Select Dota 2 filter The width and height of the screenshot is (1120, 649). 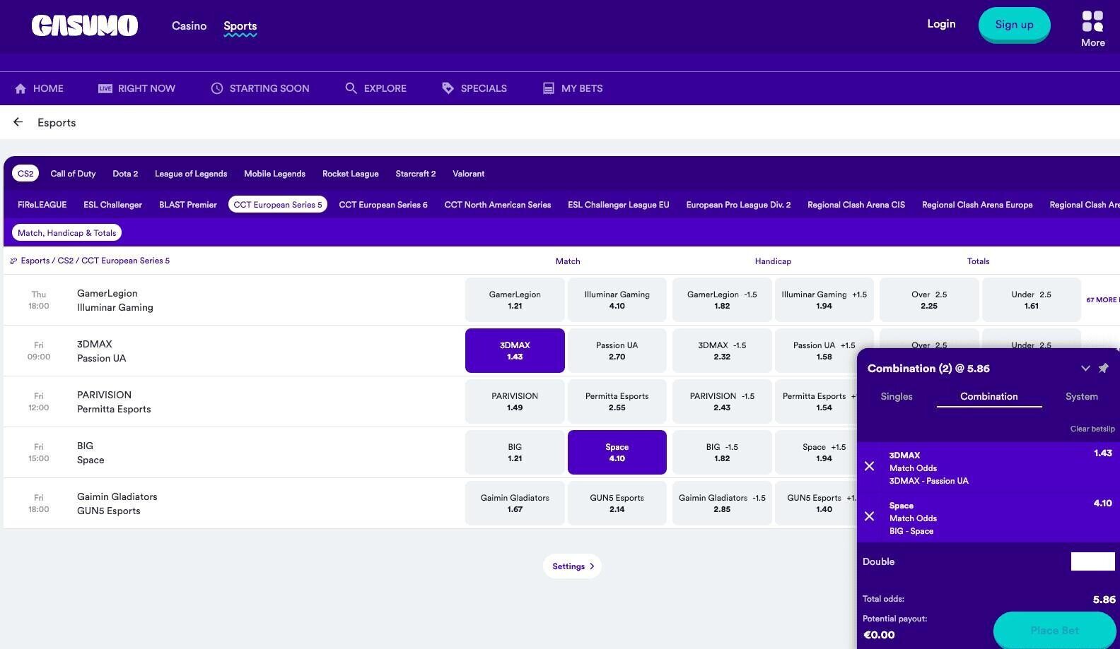point(125,174)
